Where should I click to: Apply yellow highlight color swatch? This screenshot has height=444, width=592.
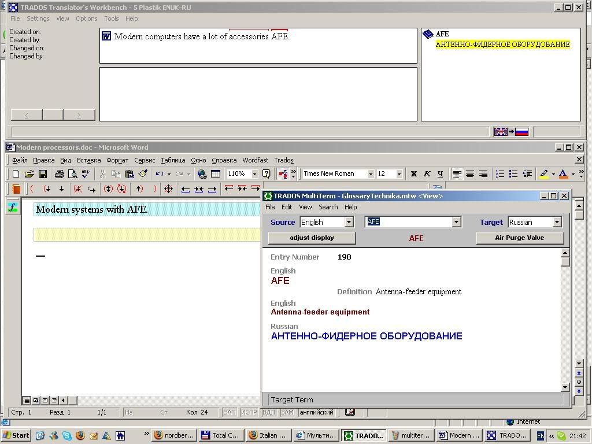(543, 173)
